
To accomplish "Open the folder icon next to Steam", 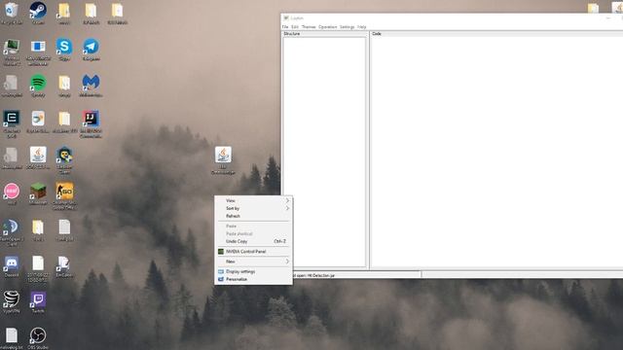I will pyautogui.click(x=64, y=11).
